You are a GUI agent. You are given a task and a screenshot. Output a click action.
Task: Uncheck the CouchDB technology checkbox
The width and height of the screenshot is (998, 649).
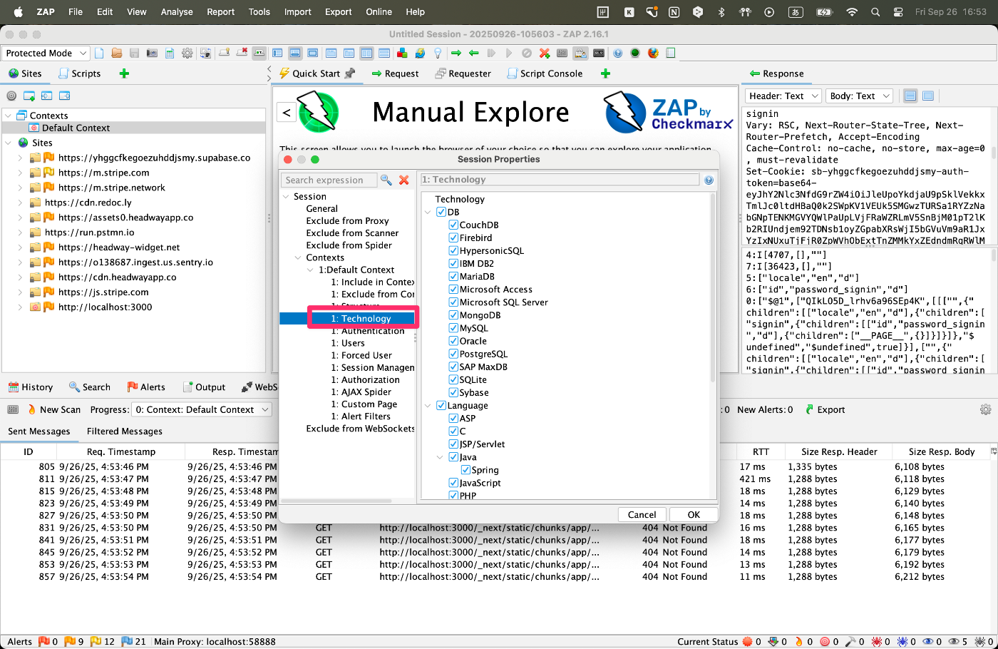[453, 225]
